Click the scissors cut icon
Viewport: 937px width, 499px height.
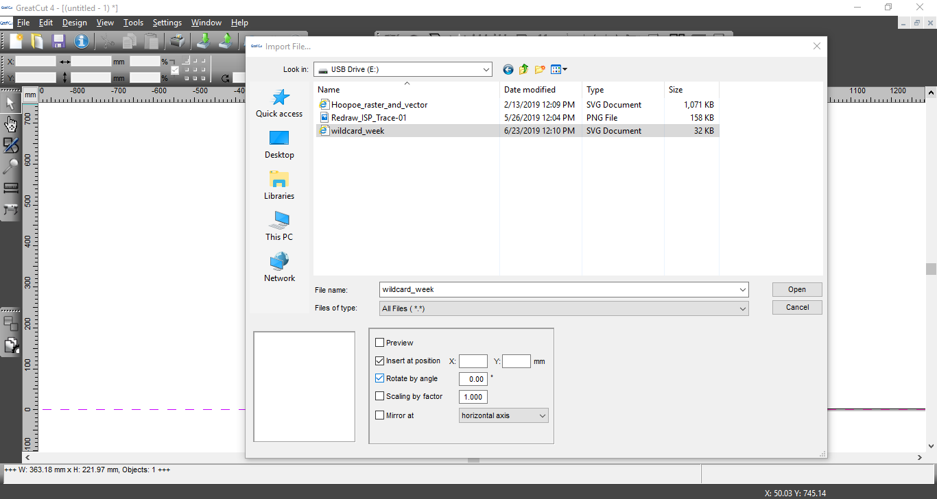coord(108,41)
